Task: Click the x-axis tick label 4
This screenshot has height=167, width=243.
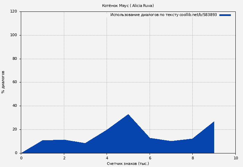Action: (x=107, y=158)
